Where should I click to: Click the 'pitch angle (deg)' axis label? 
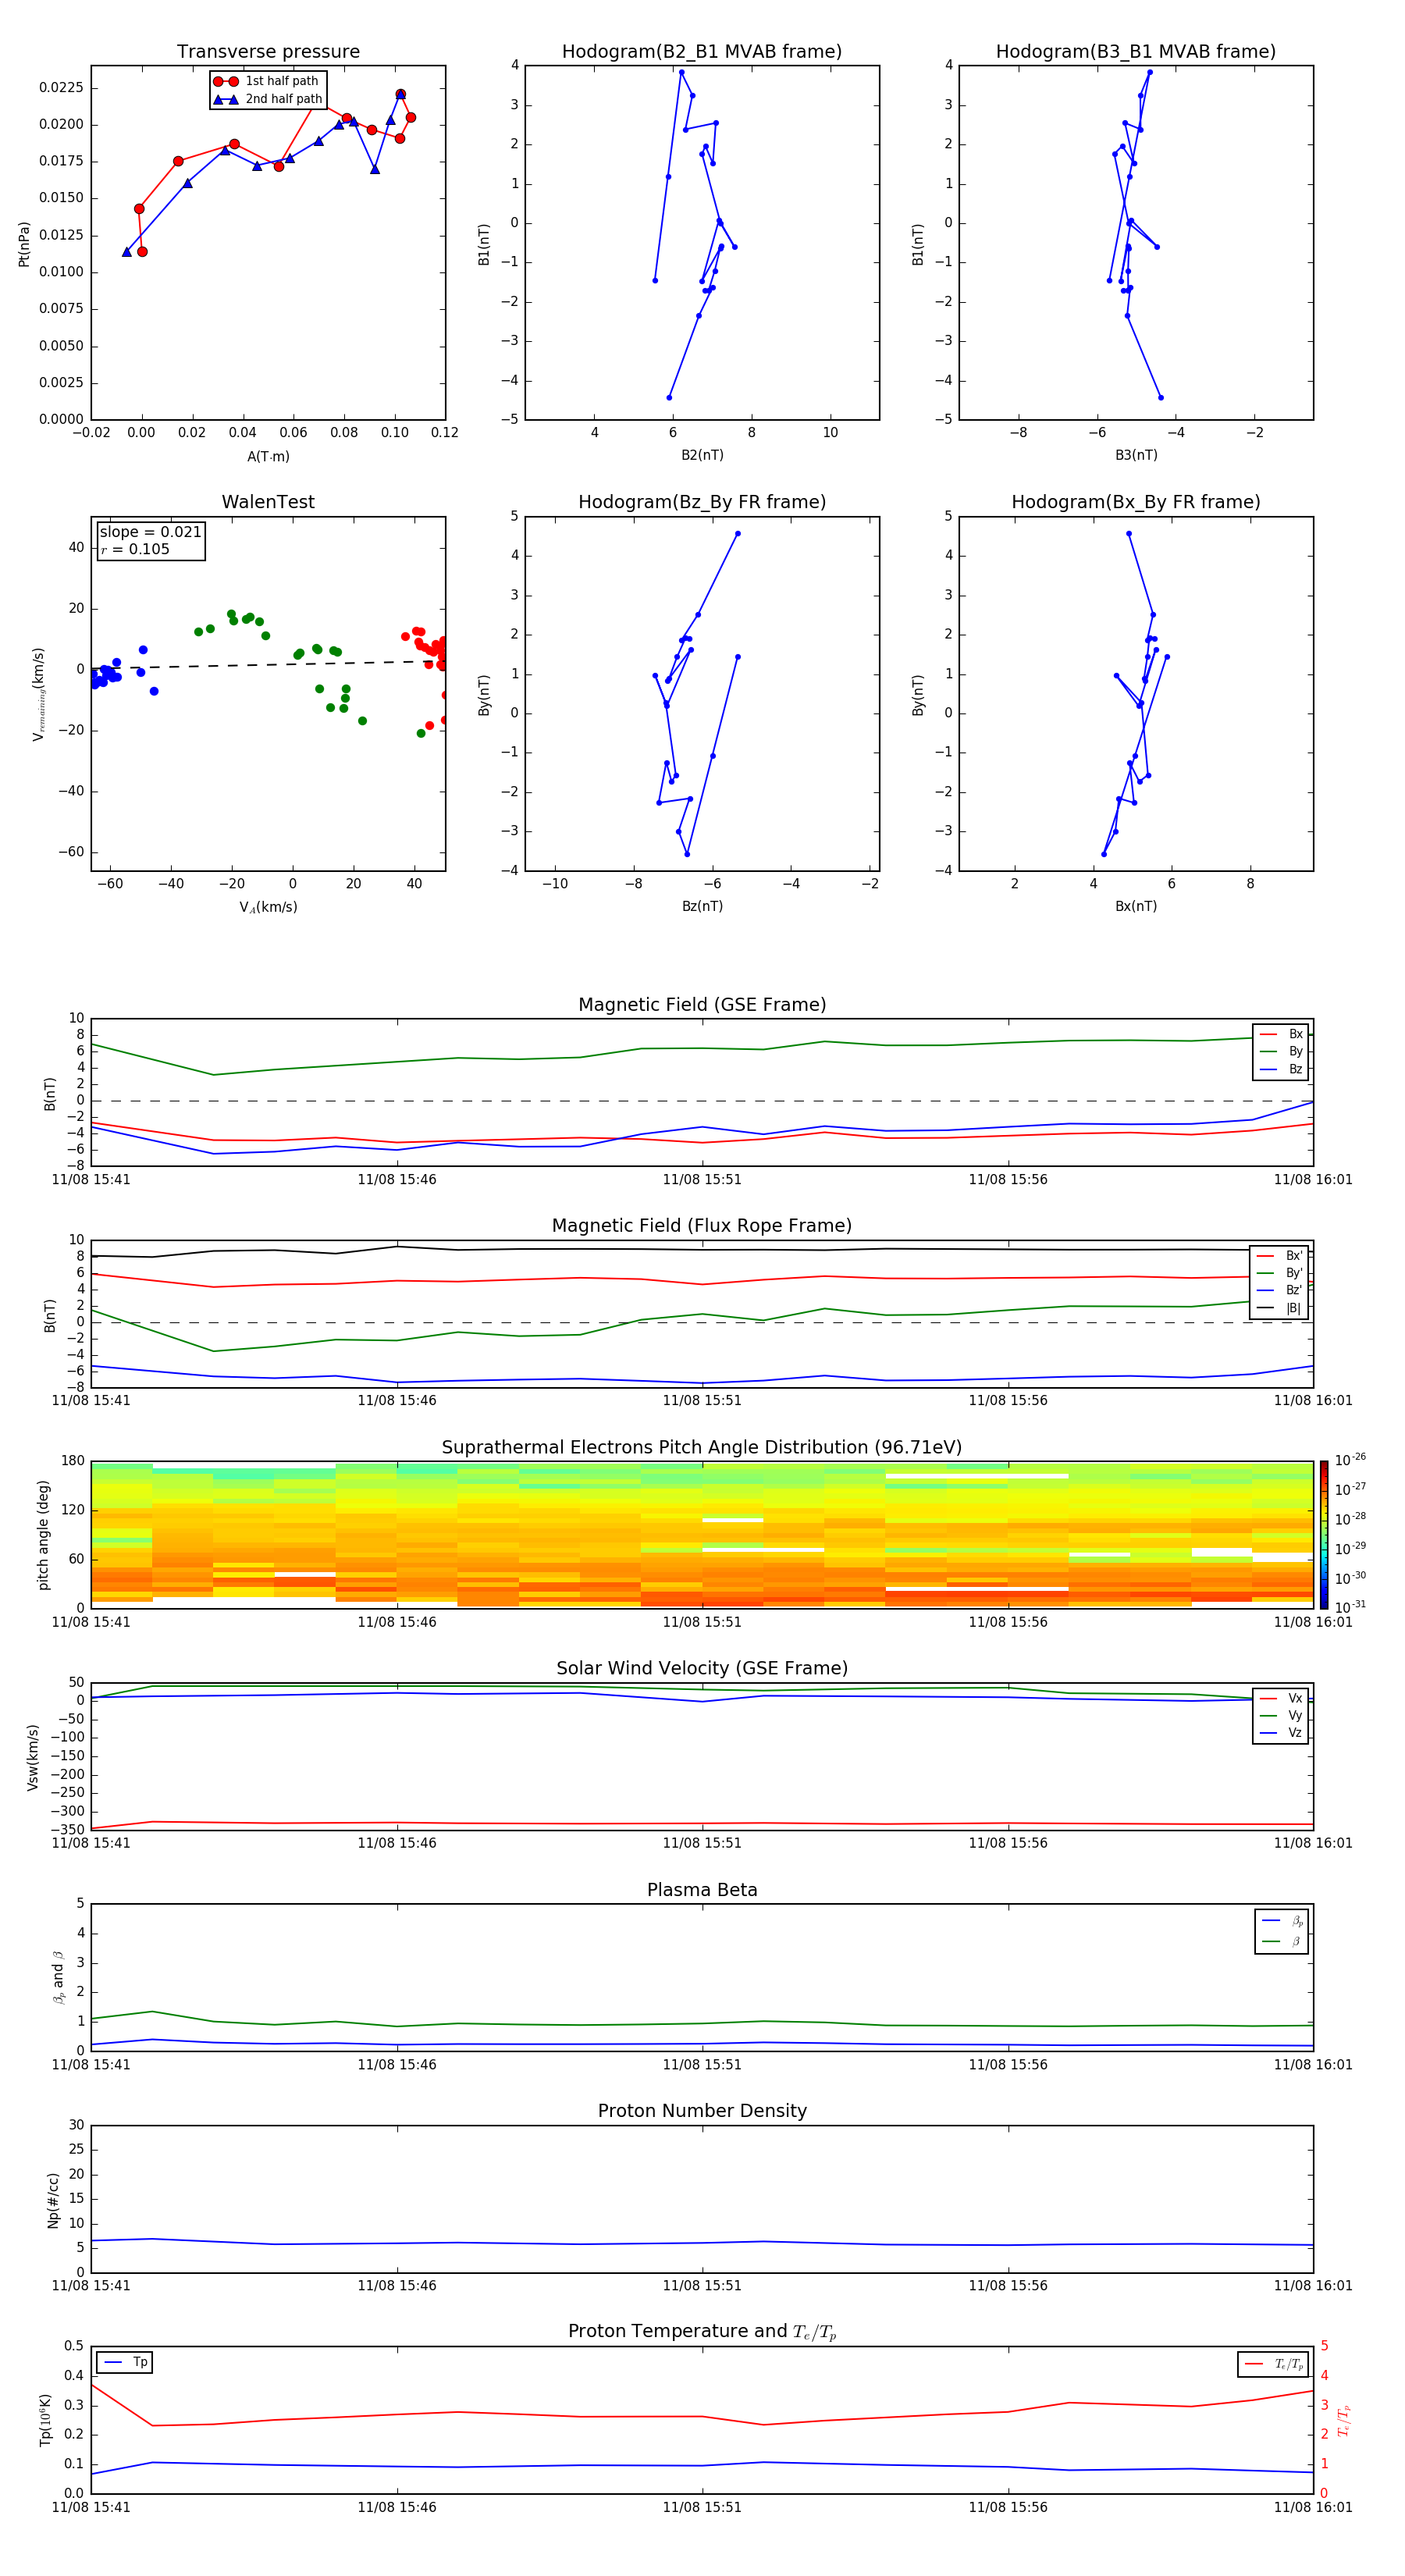pos(43,1534)
